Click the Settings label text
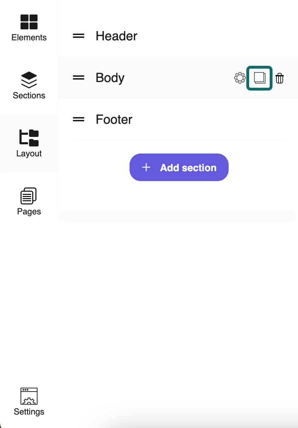 point(29,412)
